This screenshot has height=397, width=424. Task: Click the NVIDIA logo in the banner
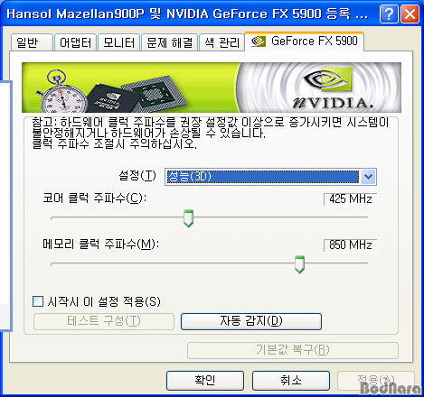coord(330,88)
